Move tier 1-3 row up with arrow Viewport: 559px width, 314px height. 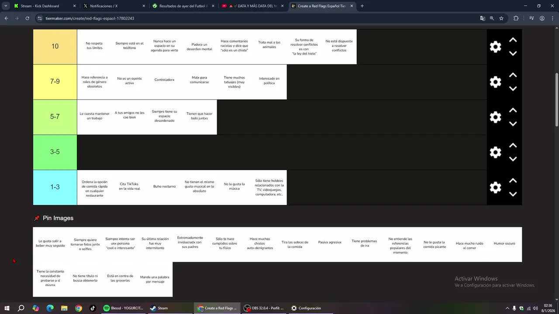coord(513,181)
